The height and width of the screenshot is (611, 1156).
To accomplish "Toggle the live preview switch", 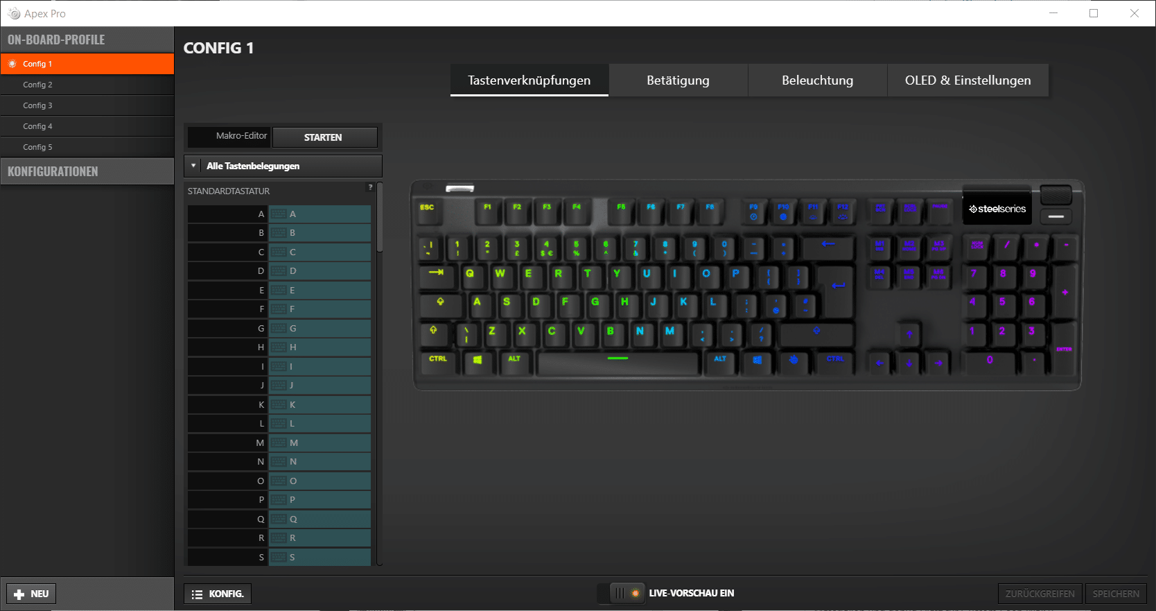I will [x=627, y=593].
